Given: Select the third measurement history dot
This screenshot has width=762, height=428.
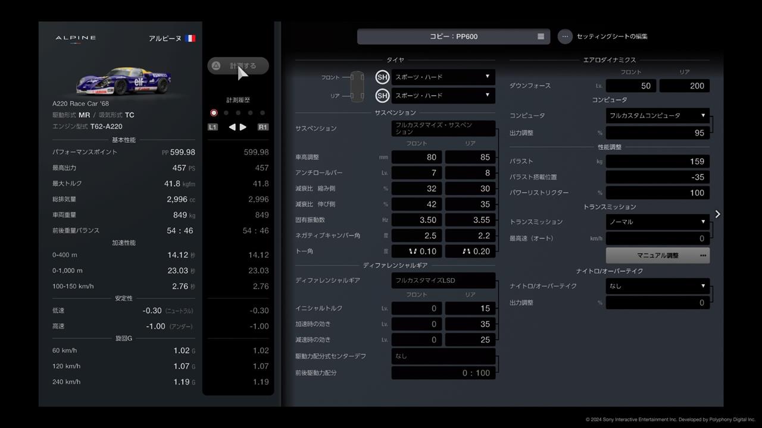Looking at the screenshot, I should pos(238,113).
